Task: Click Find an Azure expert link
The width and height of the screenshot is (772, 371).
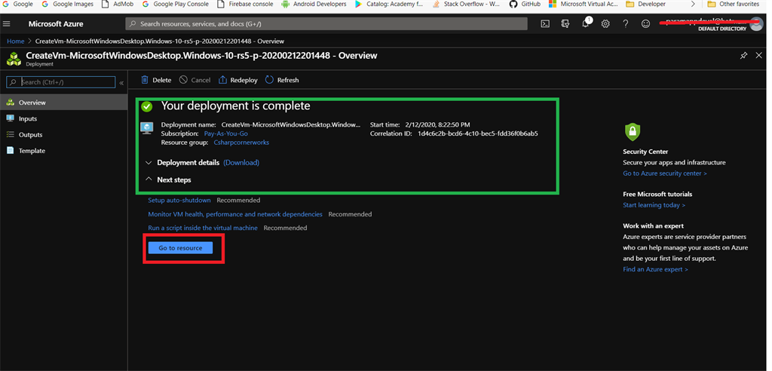Action: click(x=655, y=269)
